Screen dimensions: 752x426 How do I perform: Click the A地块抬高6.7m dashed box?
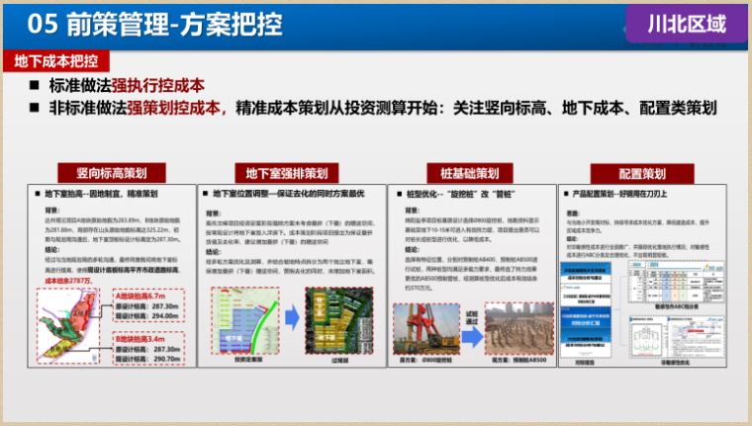(x=146, y=306)
